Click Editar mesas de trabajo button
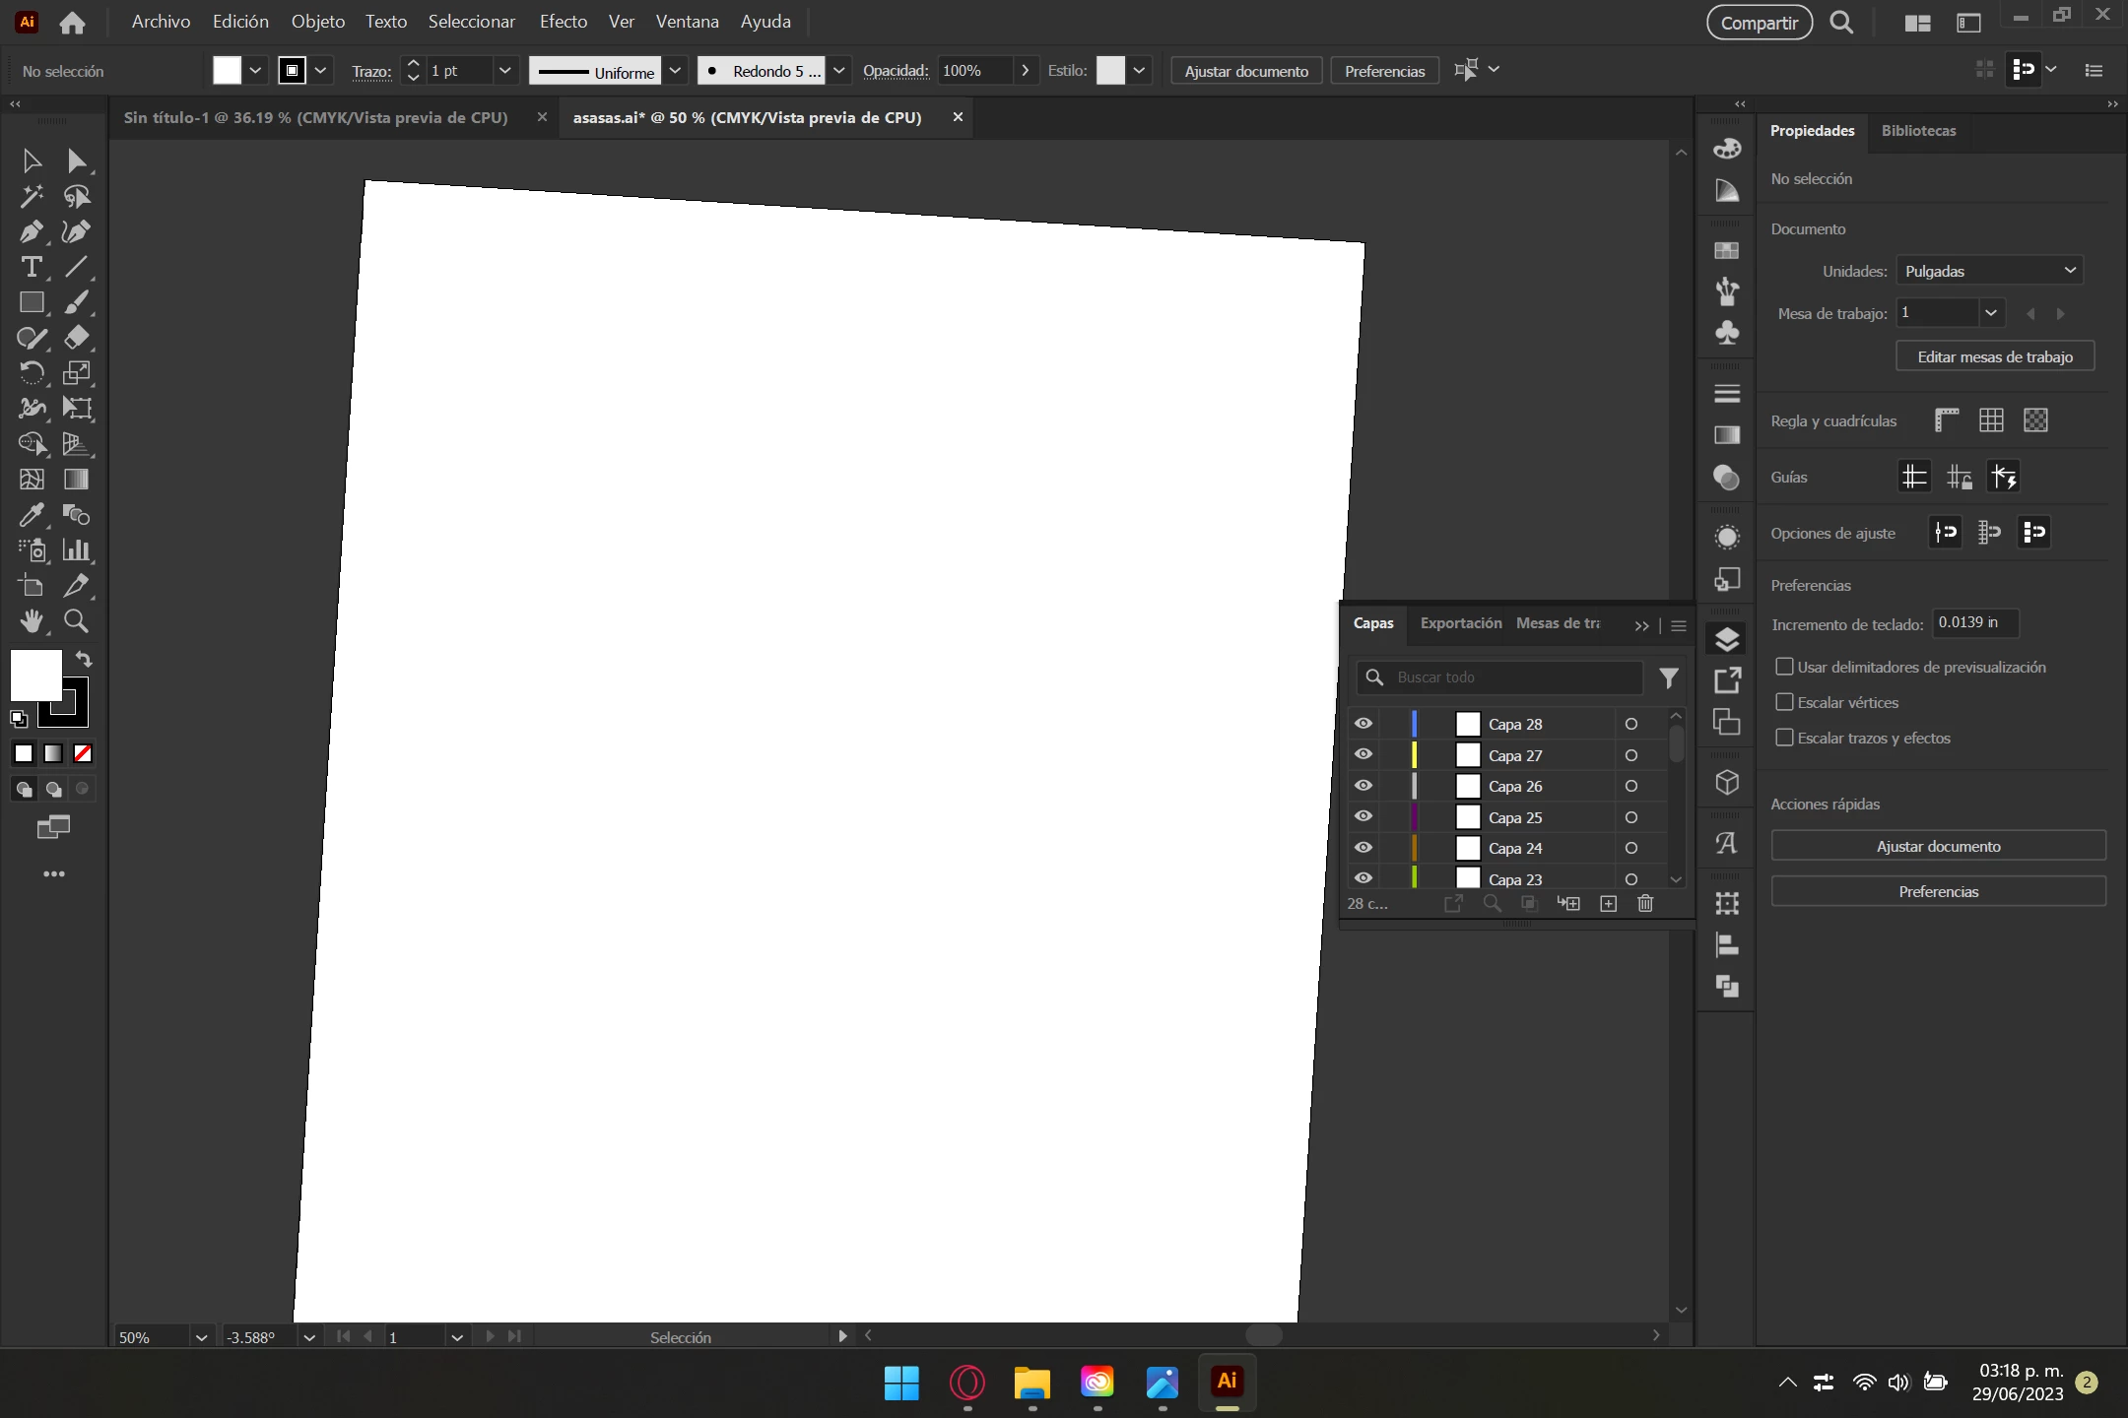 (x=1994, y=356)
